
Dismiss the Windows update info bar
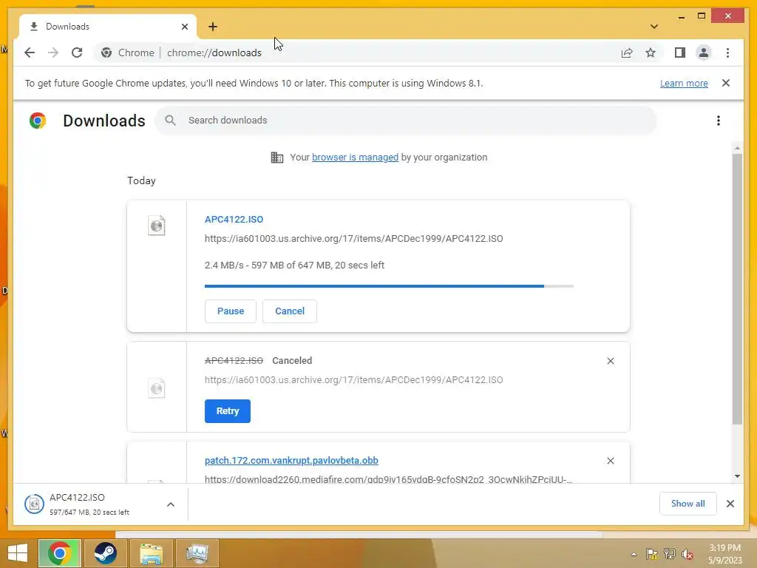coord(726,83)
